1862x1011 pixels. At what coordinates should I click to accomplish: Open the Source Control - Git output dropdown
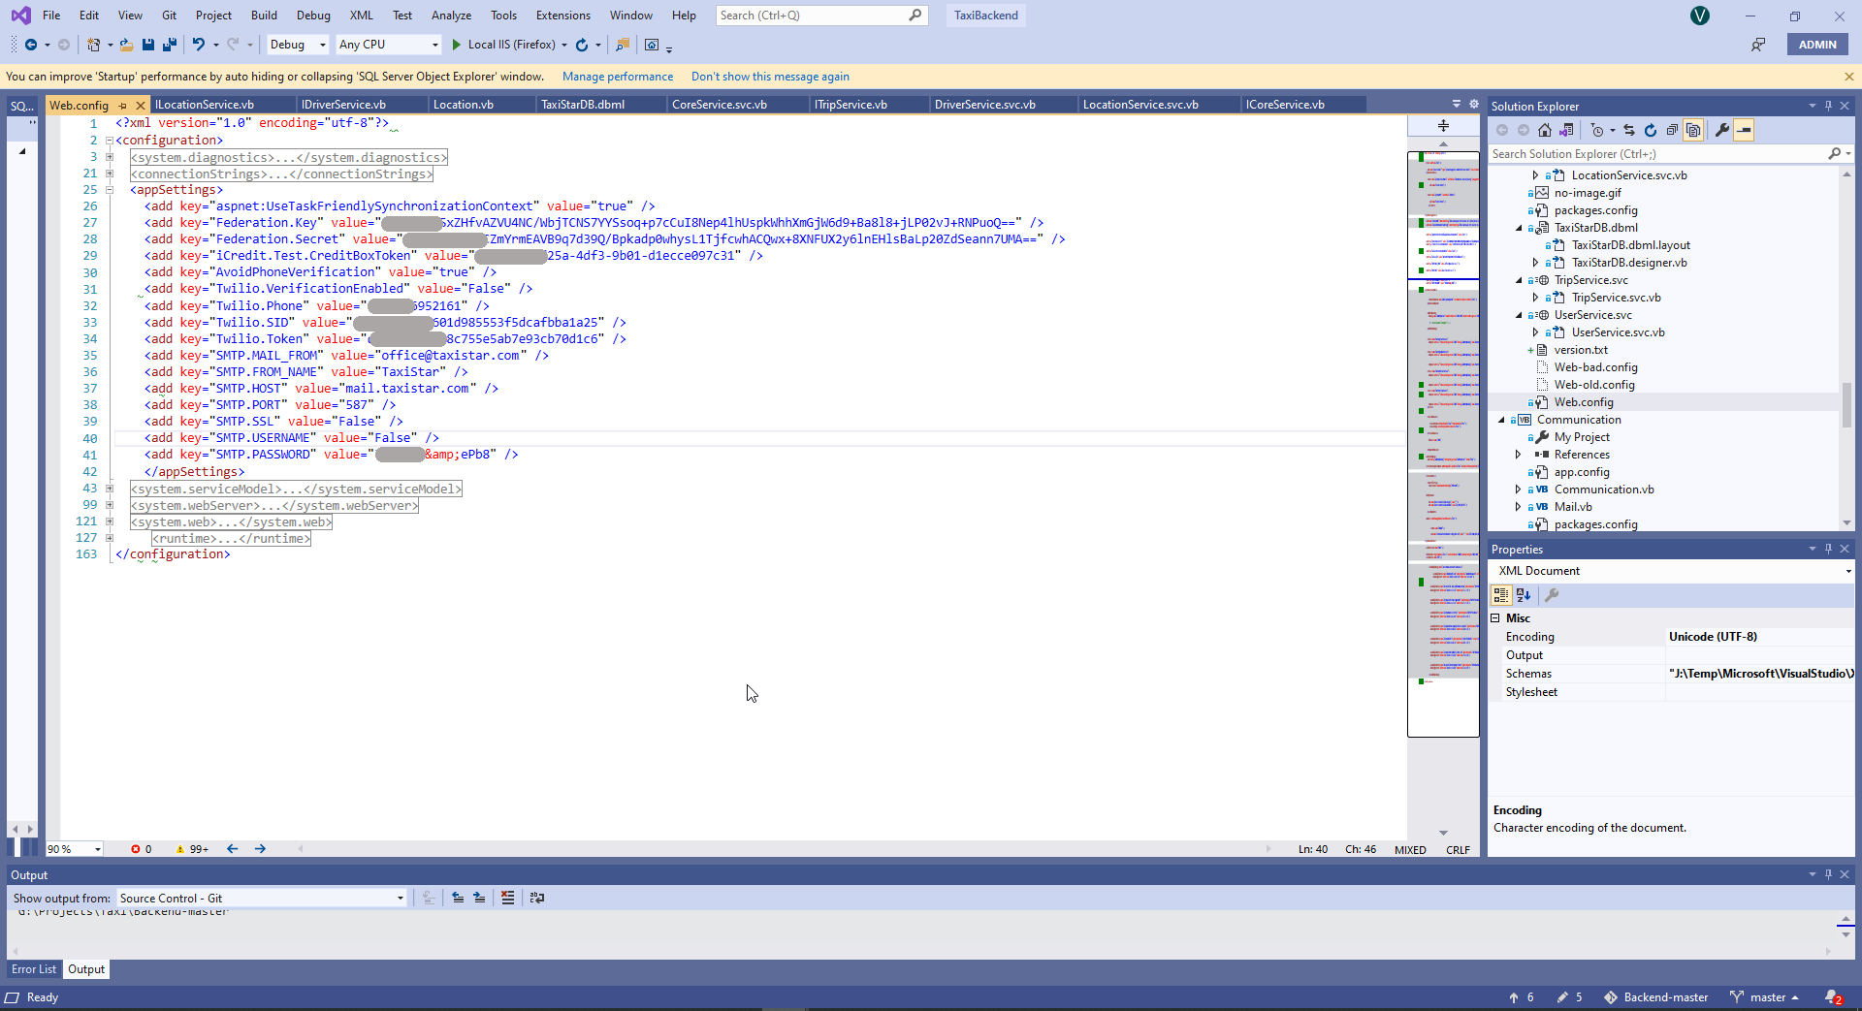point(262,899)
